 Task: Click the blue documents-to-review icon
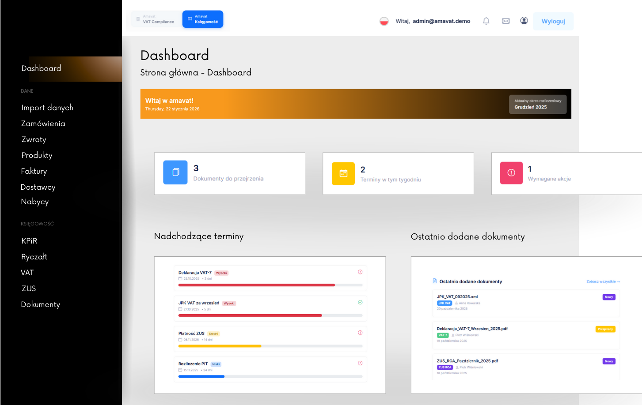(175, 172)
